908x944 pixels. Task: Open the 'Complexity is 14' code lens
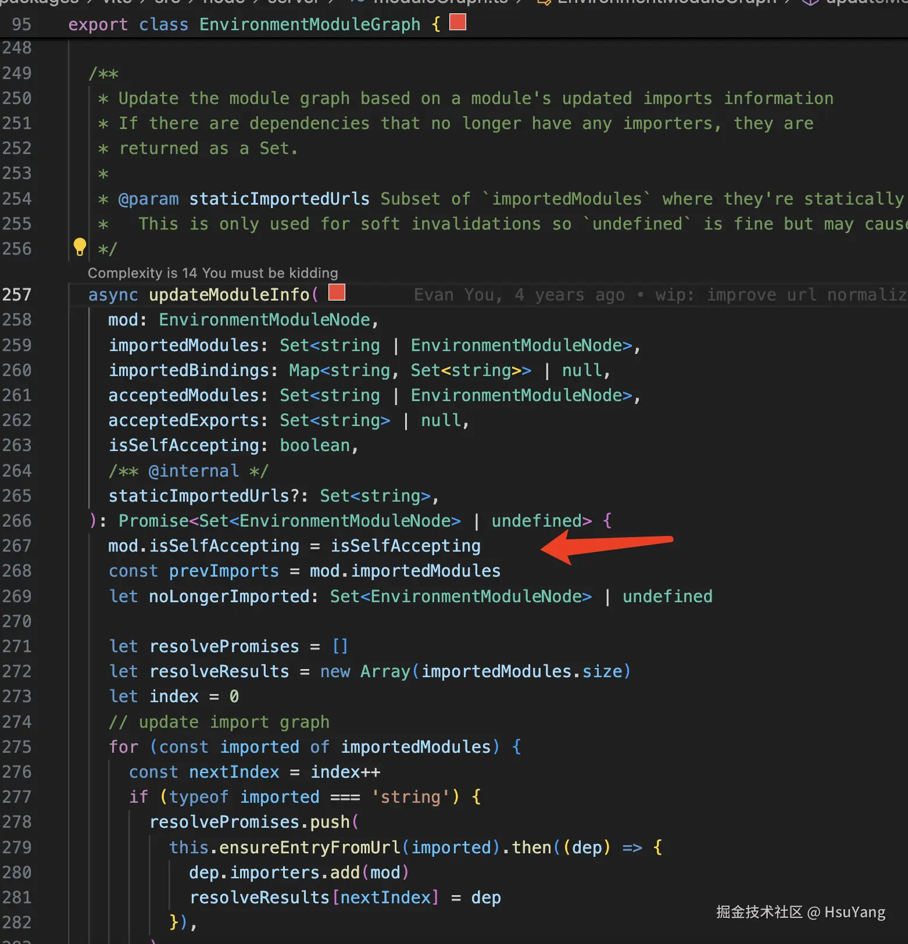(x=213, y=273)
